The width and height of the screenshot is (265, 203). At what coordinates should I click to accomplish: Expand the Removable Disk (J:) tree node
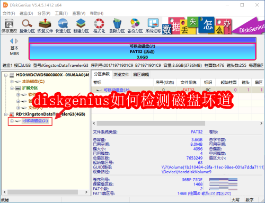tap(12, 121)
